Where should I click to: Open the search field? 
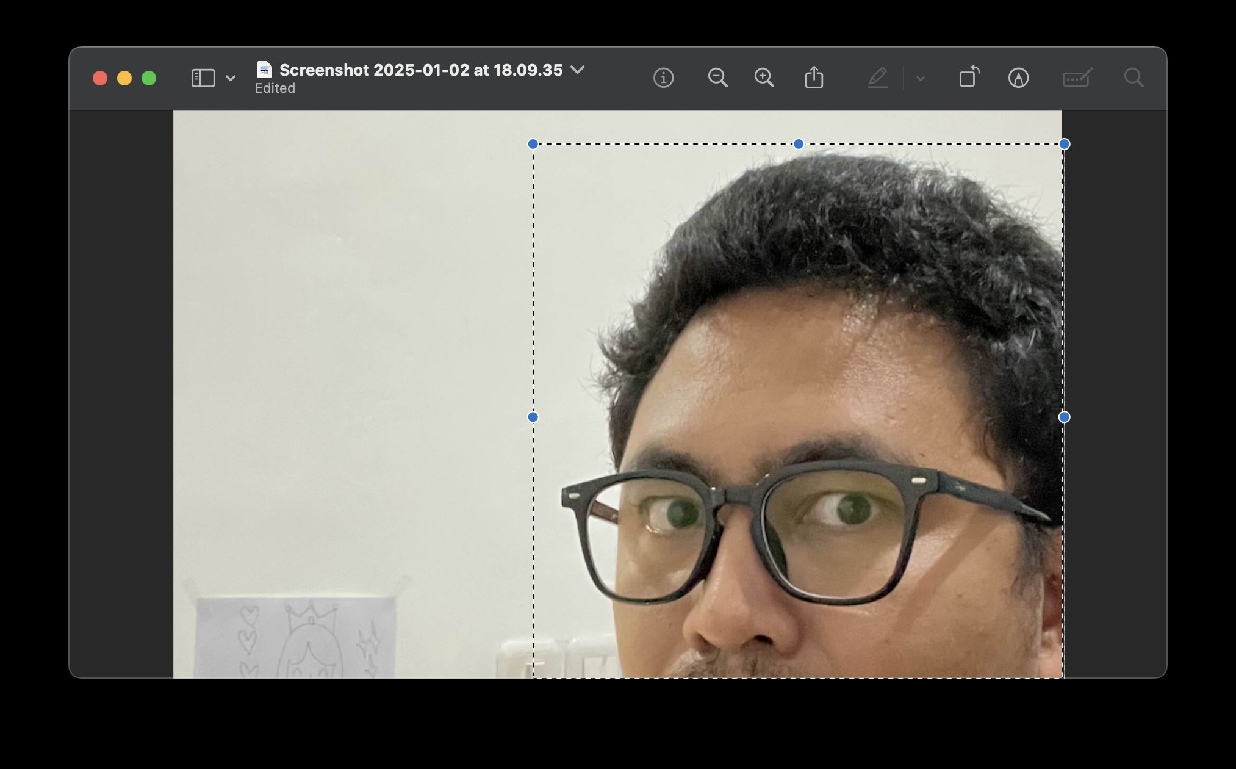click(1134, 78)
